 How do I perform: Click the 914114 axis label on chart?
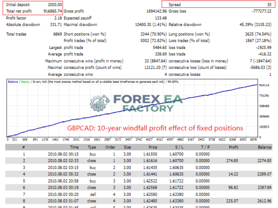264,85
